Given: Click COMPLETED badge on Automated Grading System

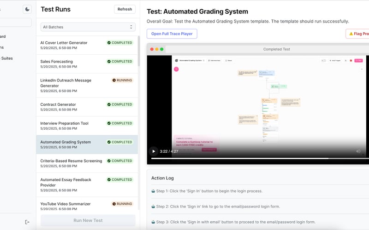Looking at the screenshot, I should pos(120,142).
